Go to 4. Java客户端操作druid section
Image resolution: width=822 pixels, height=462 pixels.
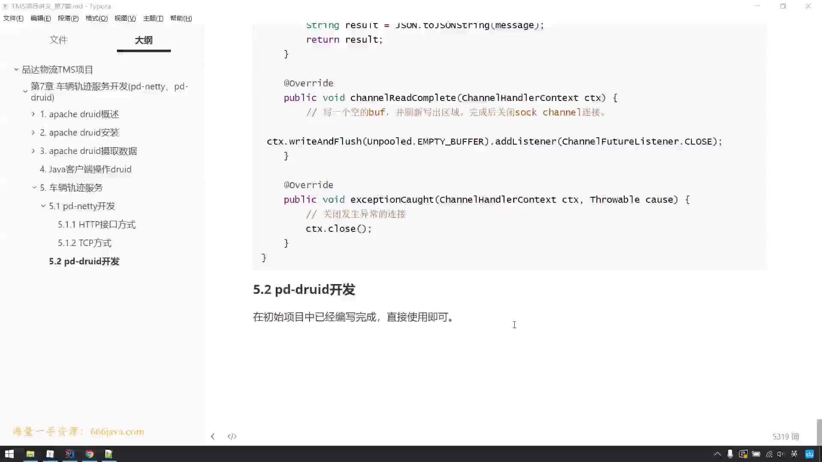point(86,169)
